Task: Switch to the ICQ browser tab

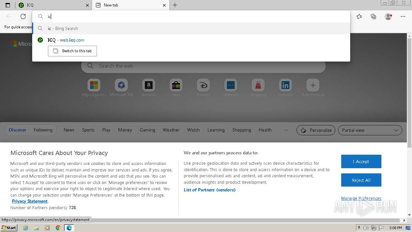Action: 53,5
